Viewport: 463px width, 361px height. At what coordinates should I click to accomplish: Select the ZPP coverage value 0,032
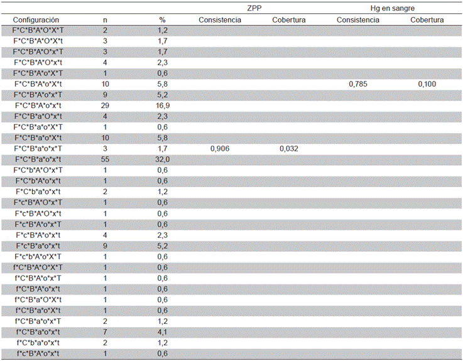(289, 149)
